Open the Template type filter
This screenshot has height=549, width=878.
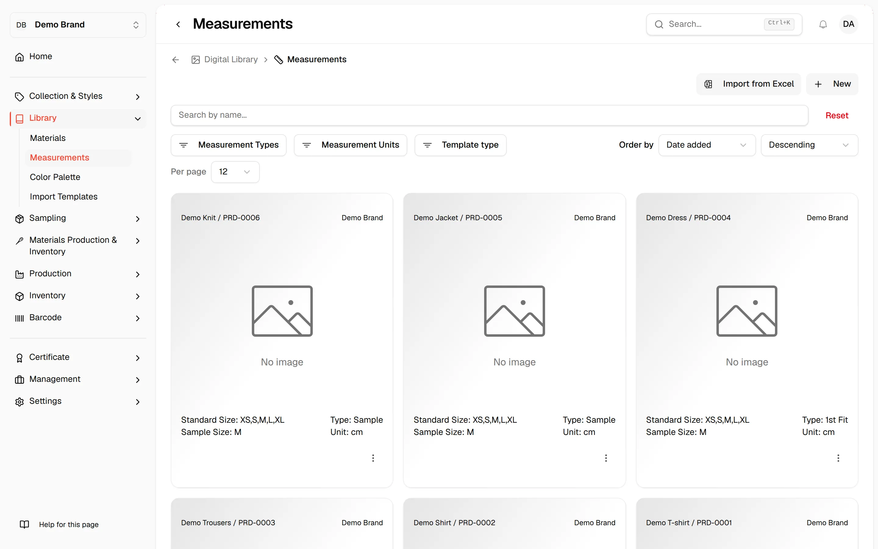pyautogui.click(x=460, y=145)
